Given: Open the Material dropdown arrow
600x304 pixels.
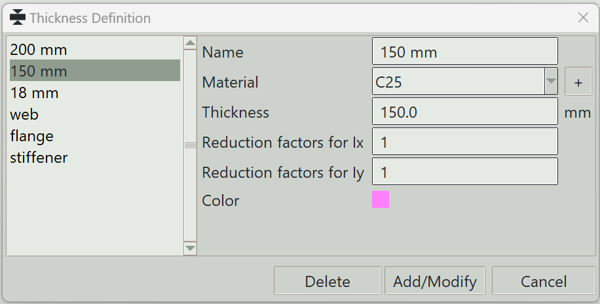Looking at the screenshot, I should [551, 81].
